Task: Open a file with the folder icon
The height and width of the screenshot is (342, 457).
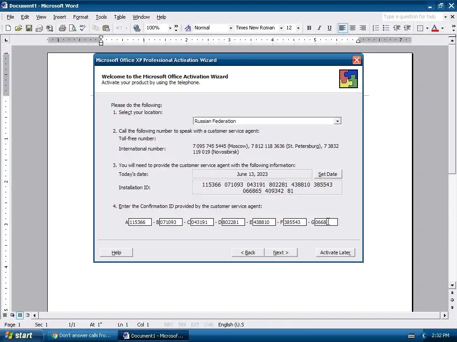Action: click(x=18, y=28)
